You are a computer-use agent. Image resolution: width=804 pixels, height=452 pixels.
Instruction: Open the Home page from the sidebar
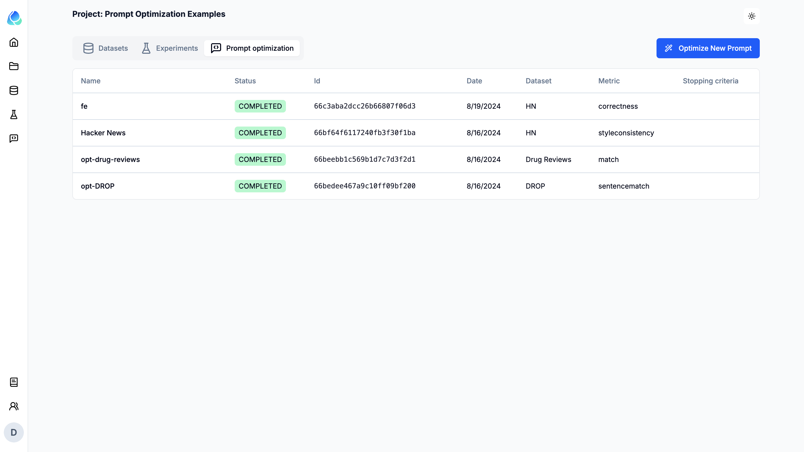click(14, 42)
